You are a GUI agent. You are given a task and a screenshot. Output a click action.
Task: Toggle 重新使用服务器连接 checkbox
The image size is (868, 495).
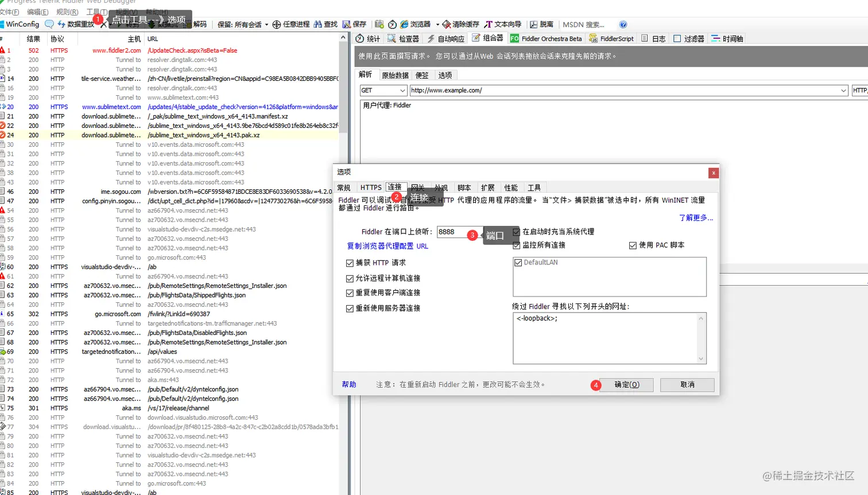click(x=350, y=308)
